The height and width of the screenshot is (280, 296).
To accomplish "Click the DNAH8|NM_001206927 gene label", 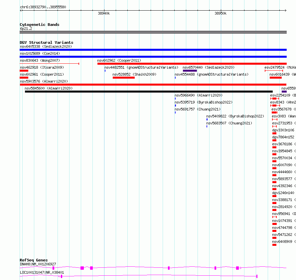I will point(38,264).
